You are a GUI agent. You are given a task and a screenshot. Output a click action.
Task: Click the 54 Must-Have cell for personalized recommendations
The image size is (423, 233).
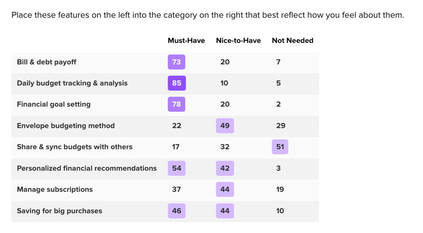(177, 168)
